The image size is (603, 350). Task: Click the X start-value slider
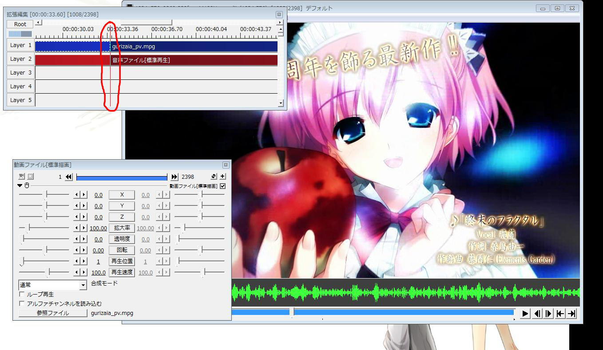click(44, 194)
